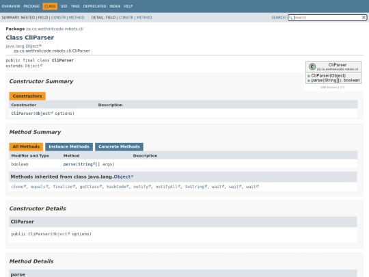Go to Package in top navigation

click(x=31, y=6)
